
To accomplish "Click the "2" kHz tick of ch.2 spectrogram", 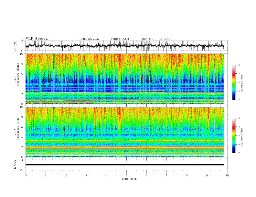I will click(x=23, y=147).
